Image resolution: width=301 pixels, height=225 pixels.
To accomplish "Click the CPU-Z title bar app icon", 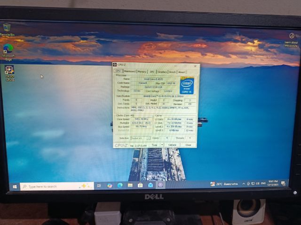I will click(115, 65).
